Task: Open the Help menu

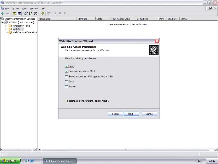Action: (x=44, y=8)
